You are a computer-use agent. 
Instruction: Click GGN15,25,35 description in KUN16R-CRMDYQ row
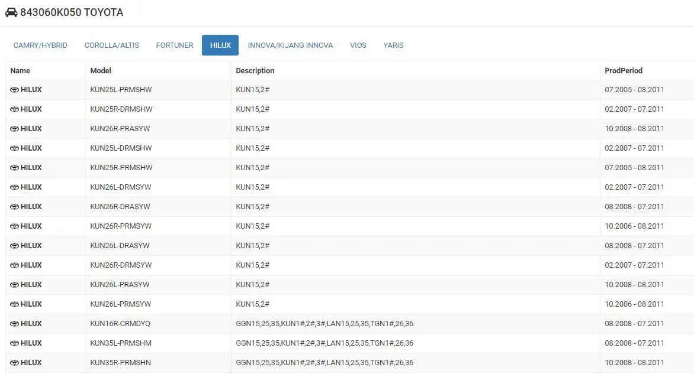(324, 323)
